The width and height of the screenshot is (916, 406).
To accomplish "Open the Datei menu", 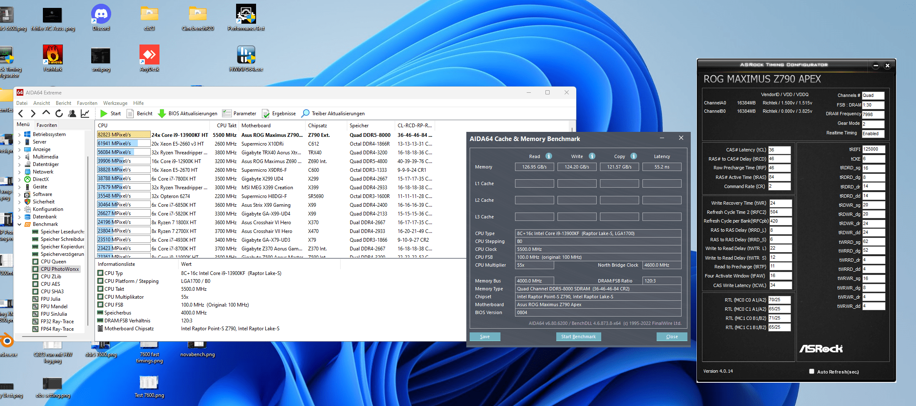I will (x=22, y=103).
